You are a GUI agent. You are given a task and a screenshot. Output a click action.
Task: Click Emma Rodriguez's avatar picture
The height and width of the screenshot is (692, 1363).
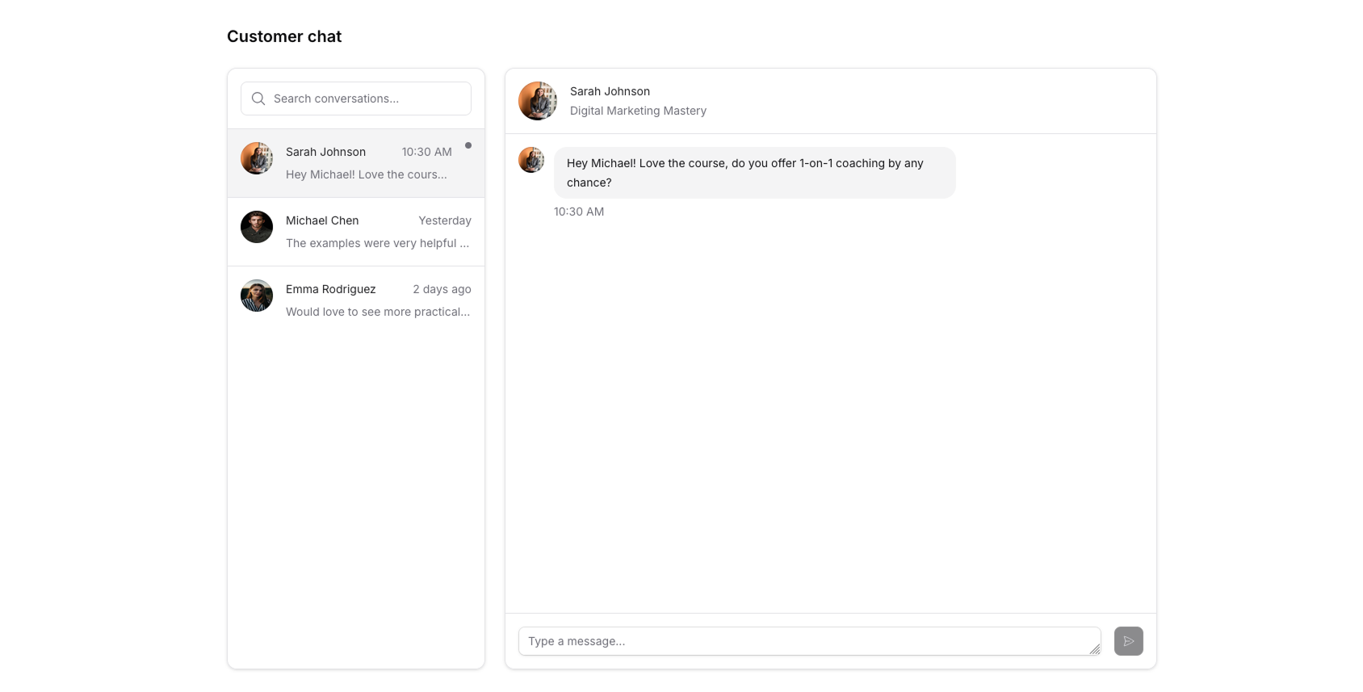click(x=257, y=296)
